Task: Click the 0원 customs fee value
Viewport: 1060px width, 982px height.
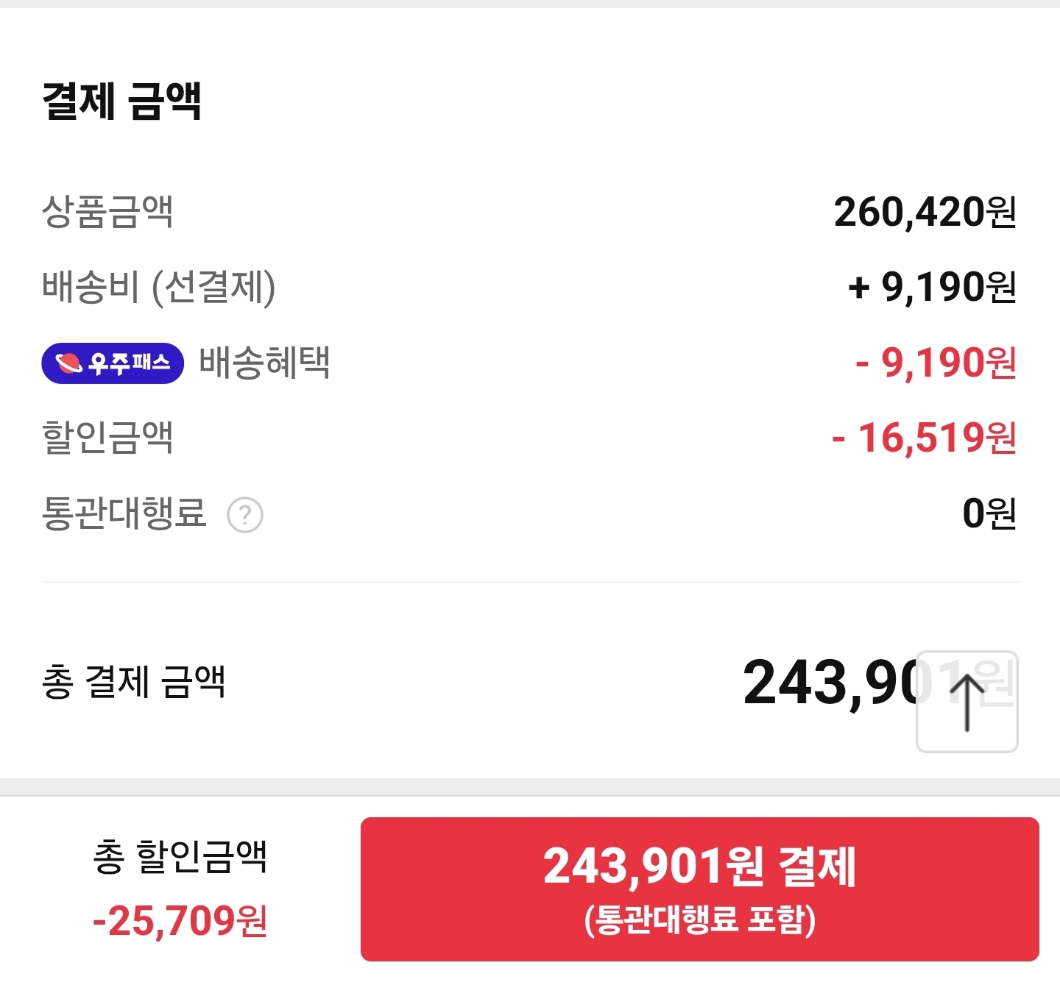Action: point(989,513)
